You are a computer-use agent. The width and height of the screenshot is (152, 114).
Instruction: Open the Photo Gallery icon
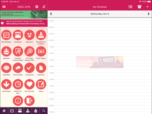pyautogui.click(x=41, y=51)
